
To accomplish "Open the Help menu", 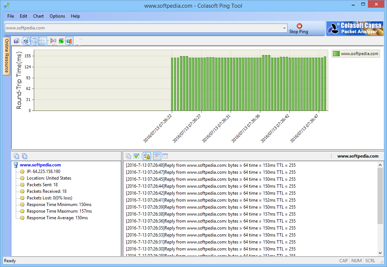I will coord(75,16).
